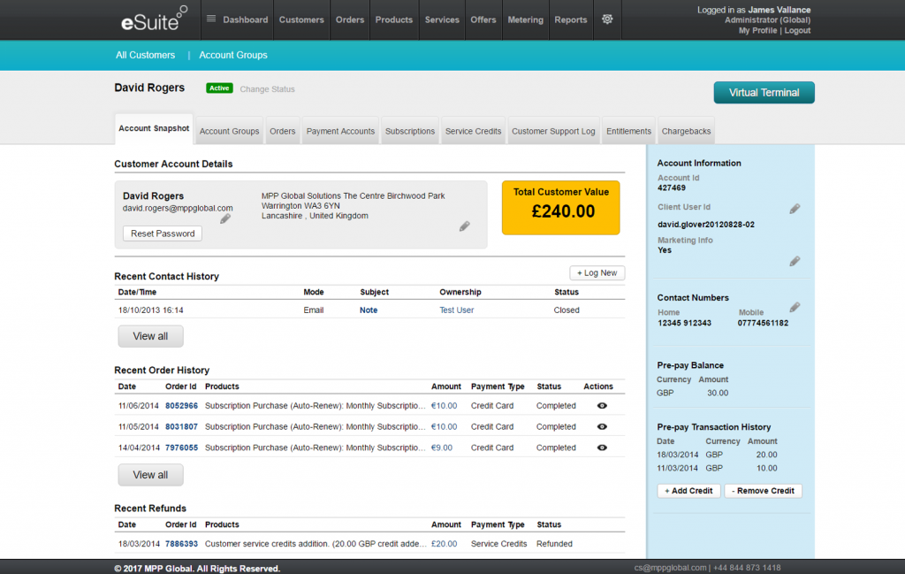Click pencil icon next to customer email
The width and height of the screenshot is (905, 574).
[x=225, y=218]
